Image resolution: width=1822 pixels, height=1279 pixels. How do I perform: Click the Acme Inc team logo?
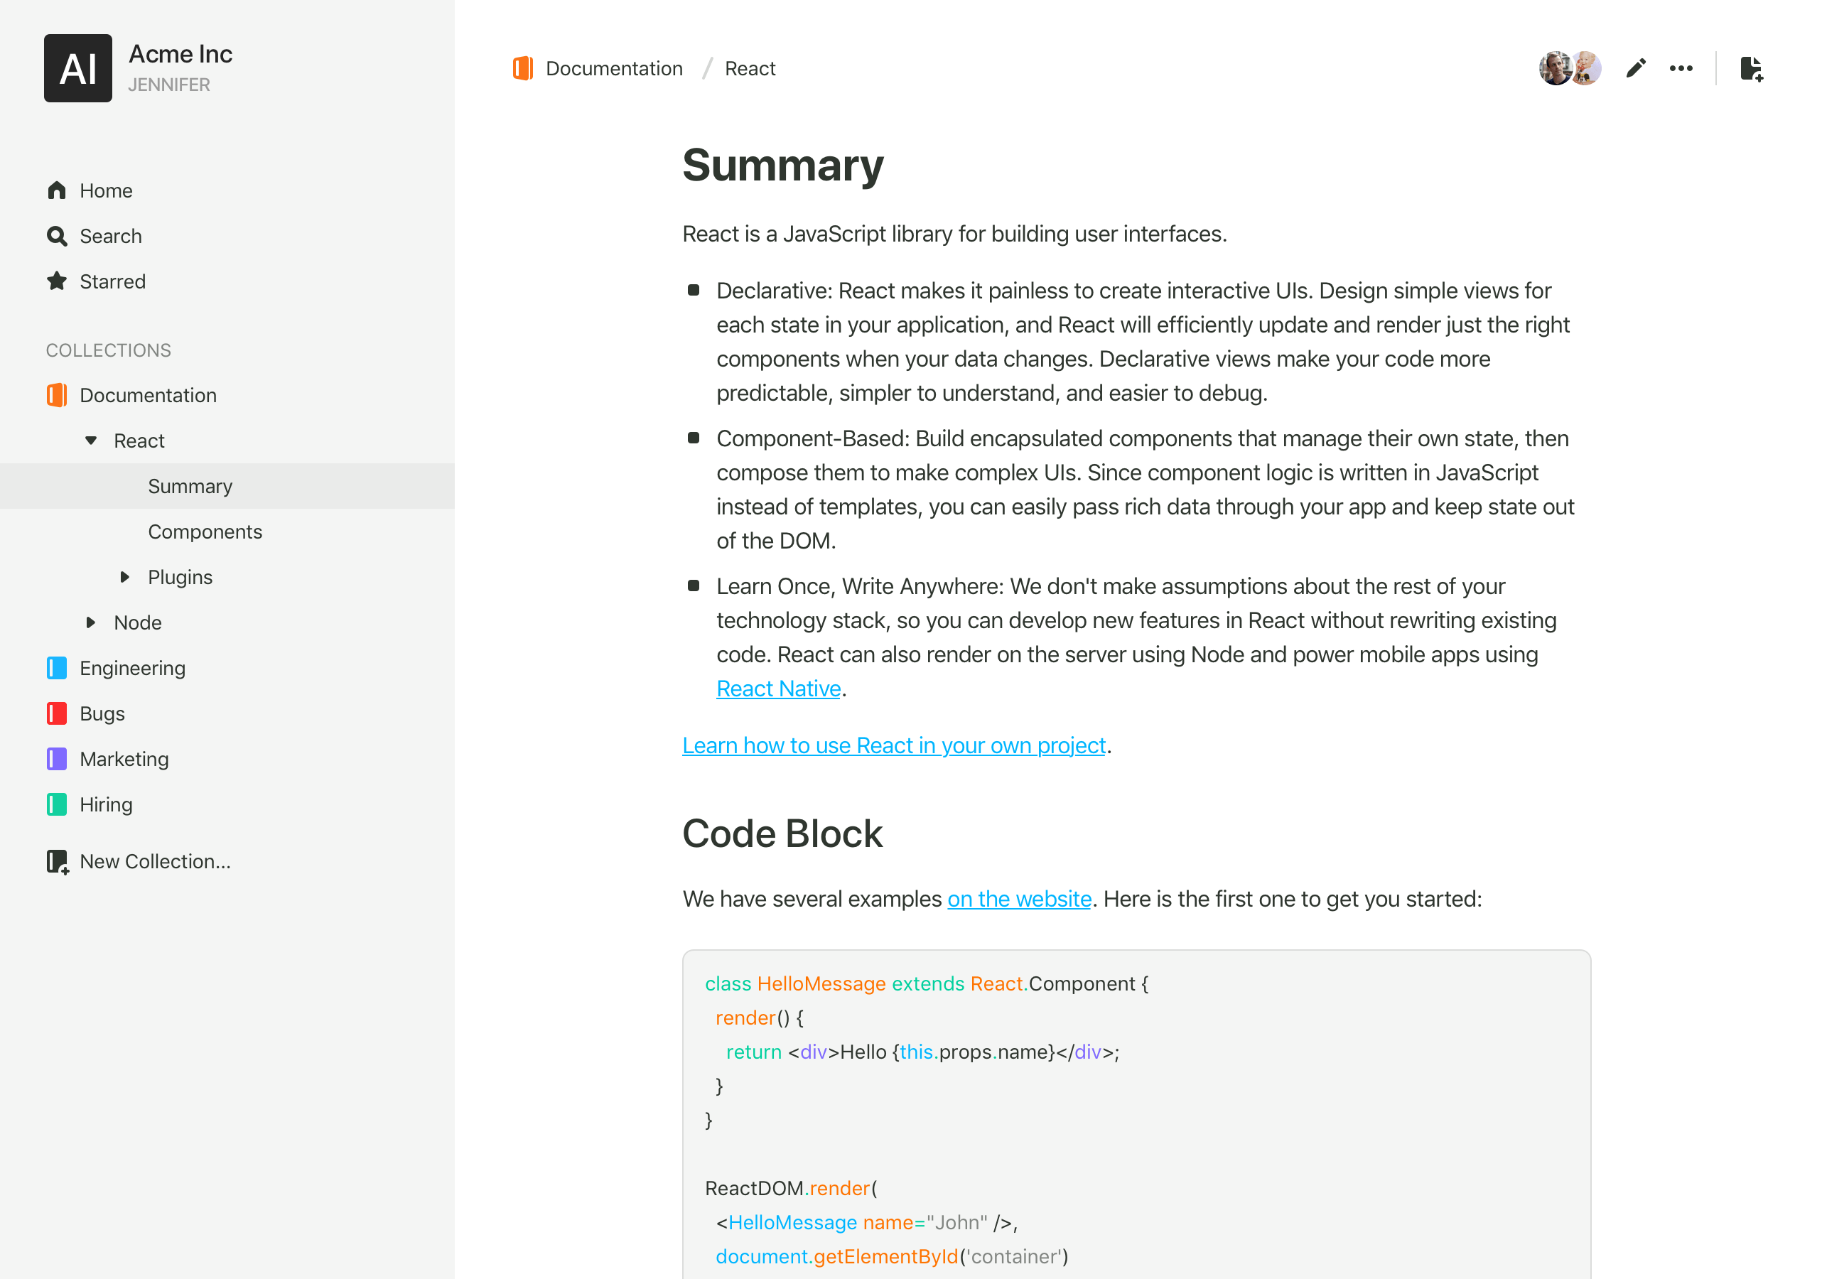point(77,68)
